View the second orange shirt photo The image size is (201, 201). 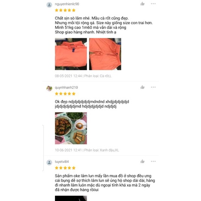(105, 54)
